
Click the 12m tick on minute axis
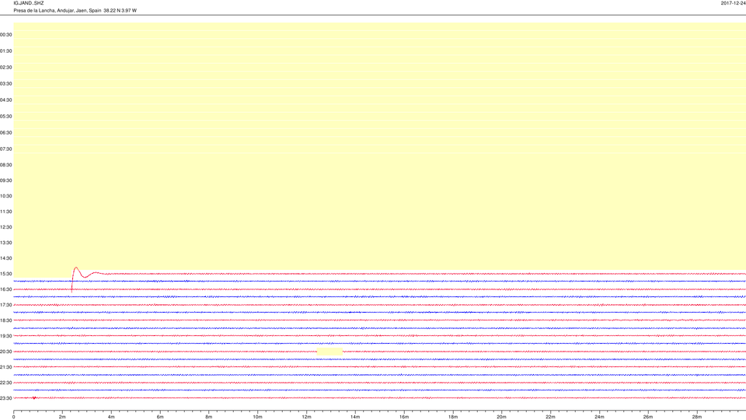[306, 417]
